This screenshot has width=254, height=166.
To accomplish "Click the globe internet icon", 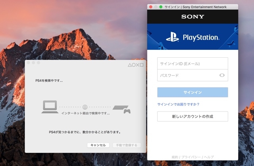I will coord(85,107).
